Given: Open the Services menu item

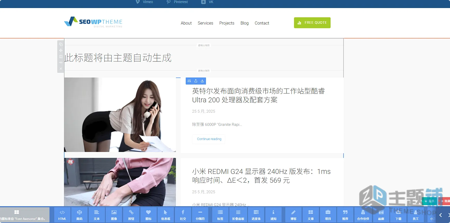Looking at the screenshot, I should (x=205, y=23).
